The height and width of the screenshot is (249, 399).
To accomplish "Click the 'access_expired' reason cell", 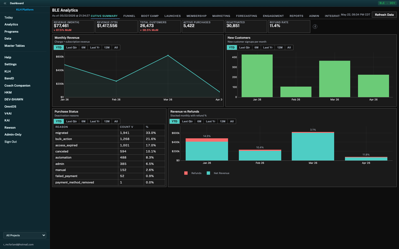I will (86, 145).
